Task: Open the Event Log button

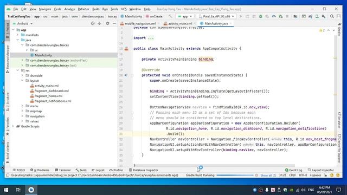Action: [x=293, y=170]
